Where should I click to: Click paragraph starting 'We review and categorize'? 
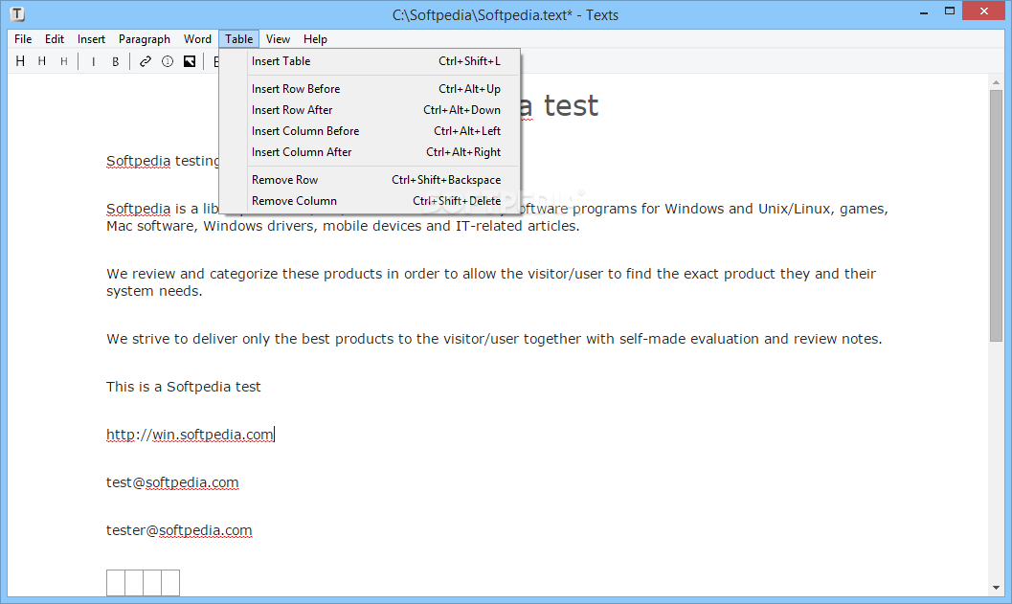490,282
